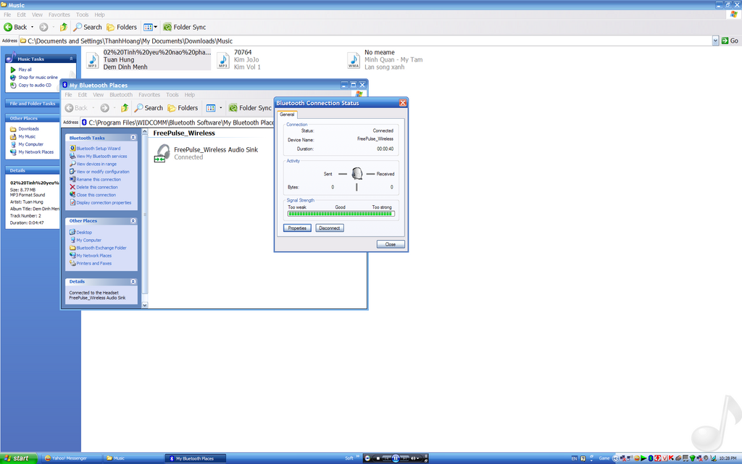Open Bluetooth Setup Wizard
742x464 pixels.
point(98,149)
